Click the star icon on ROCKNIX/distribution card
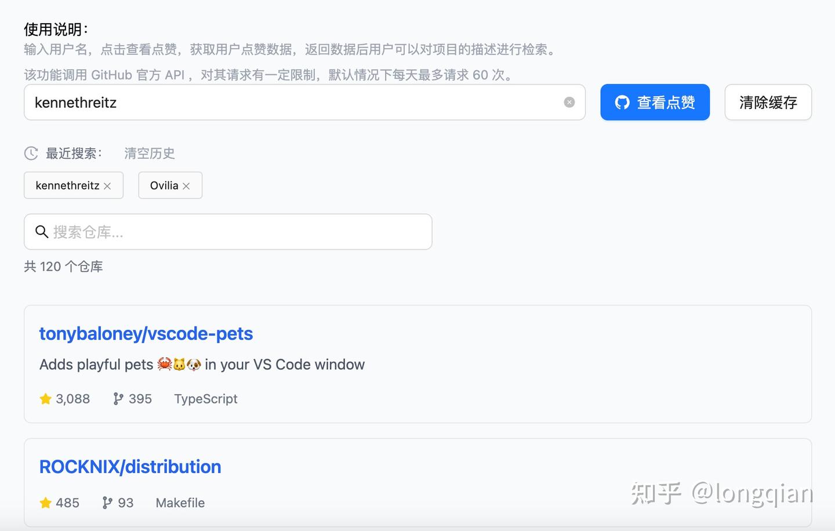 pos(46,503)
